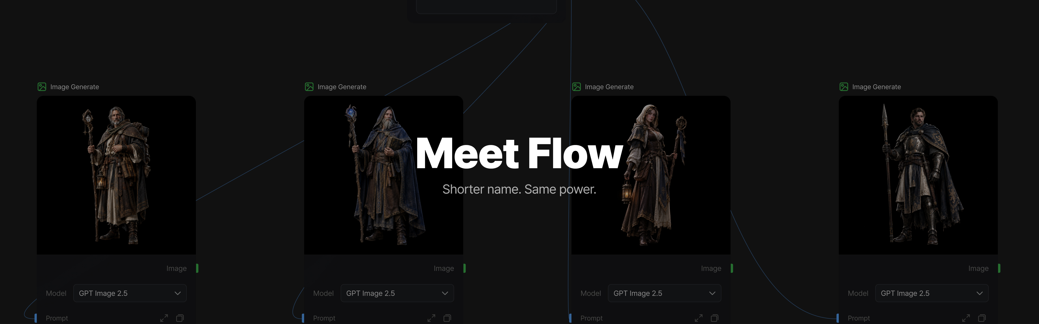
Task: Click the Image output label in the armored knight node
Action: click(x=978, y=268)
